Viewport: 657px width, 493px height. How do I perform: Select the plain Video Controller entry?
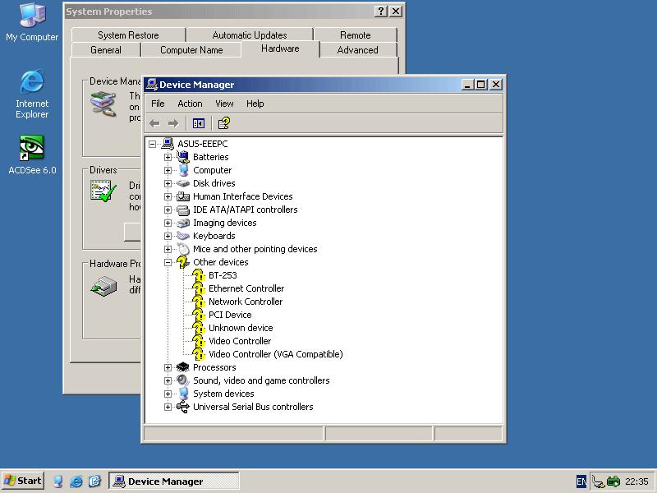[x=240, y=341]
